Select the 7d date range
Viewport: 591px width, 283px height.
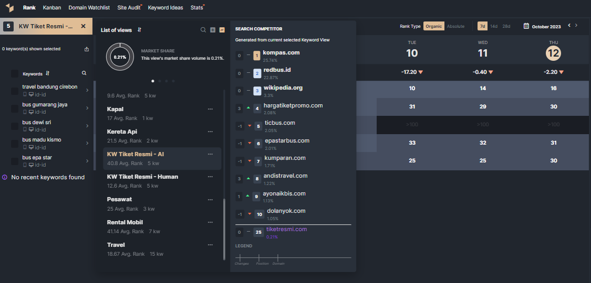click(482, 26)
